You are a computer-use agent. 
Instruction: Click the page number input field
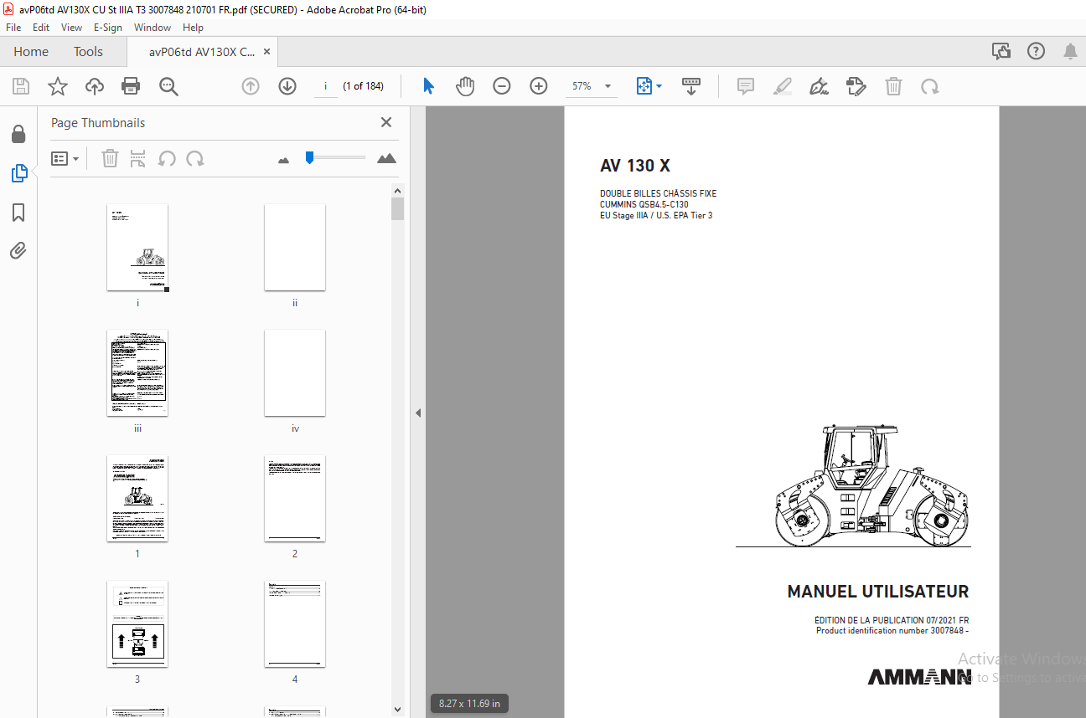(325, 86)
